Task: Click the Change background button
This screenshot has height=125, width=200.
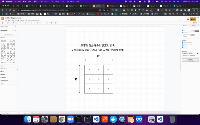Action: coord(192,35)
